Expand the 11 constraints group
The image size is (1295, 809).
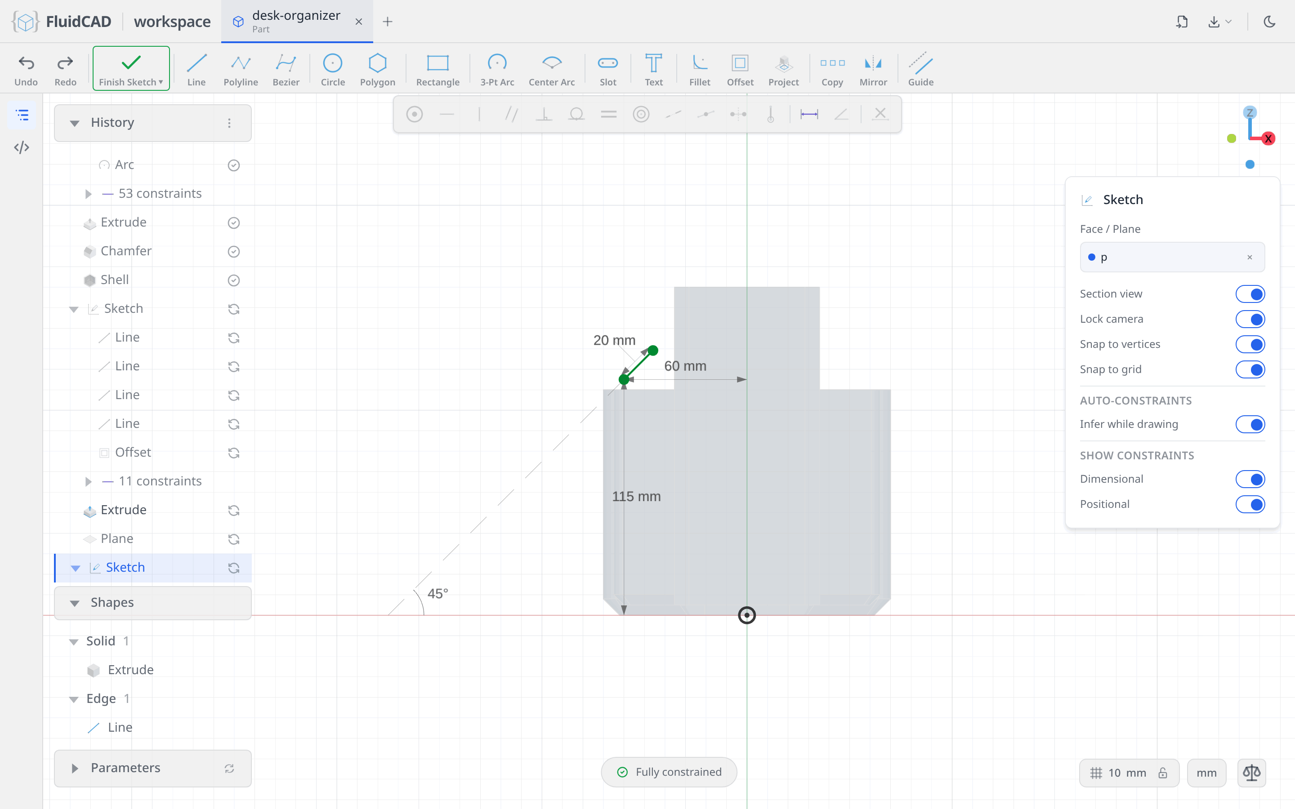click(x=88, y=481)
